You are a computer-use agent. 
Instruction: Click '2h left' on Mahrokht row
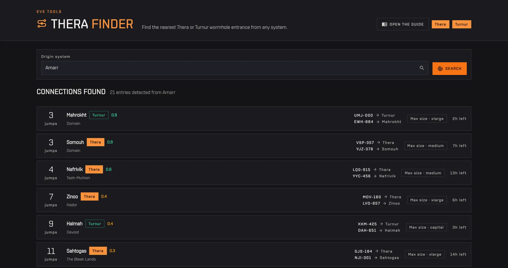pos(459,119)
